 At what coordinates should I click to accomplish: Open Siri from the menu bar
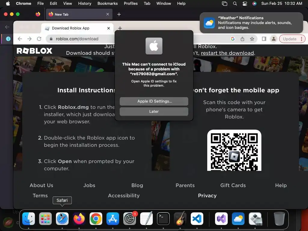click(254, 4)
